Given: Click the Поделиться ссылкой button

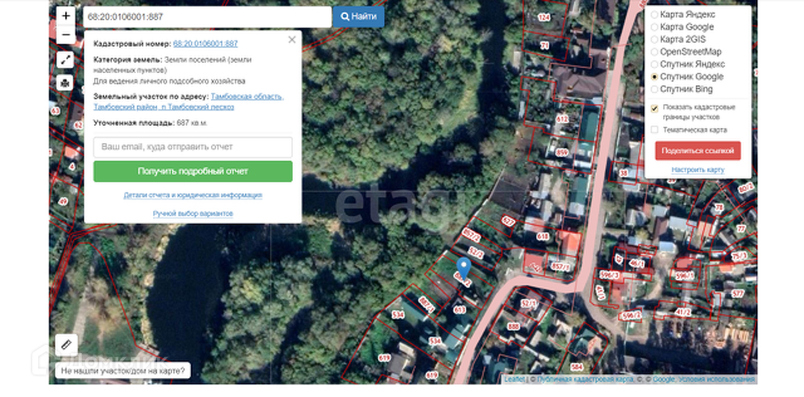Looking at the screenshot, I should (x=698, y=151).
